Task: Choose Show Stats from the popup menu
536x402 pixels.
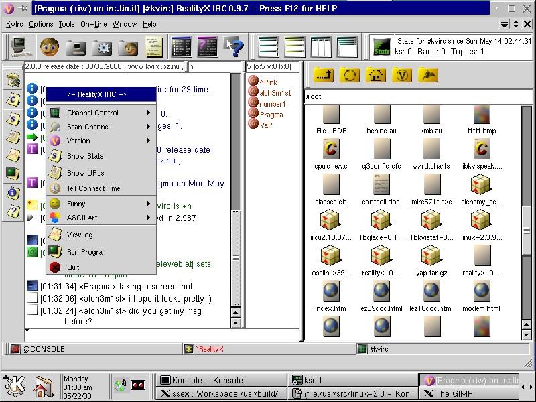Action: pos(102,156)
